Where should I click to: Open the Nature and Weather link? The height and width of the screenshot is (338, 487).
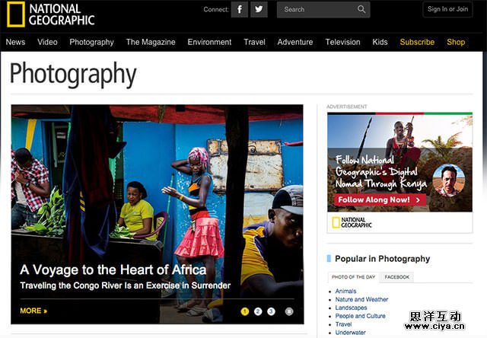click(x=361, y=299)
